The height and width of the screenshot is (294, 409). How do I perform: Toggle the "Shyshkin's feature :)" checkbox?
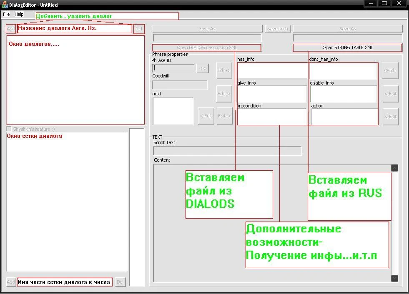pyautogui.click(x=9, y=129)
